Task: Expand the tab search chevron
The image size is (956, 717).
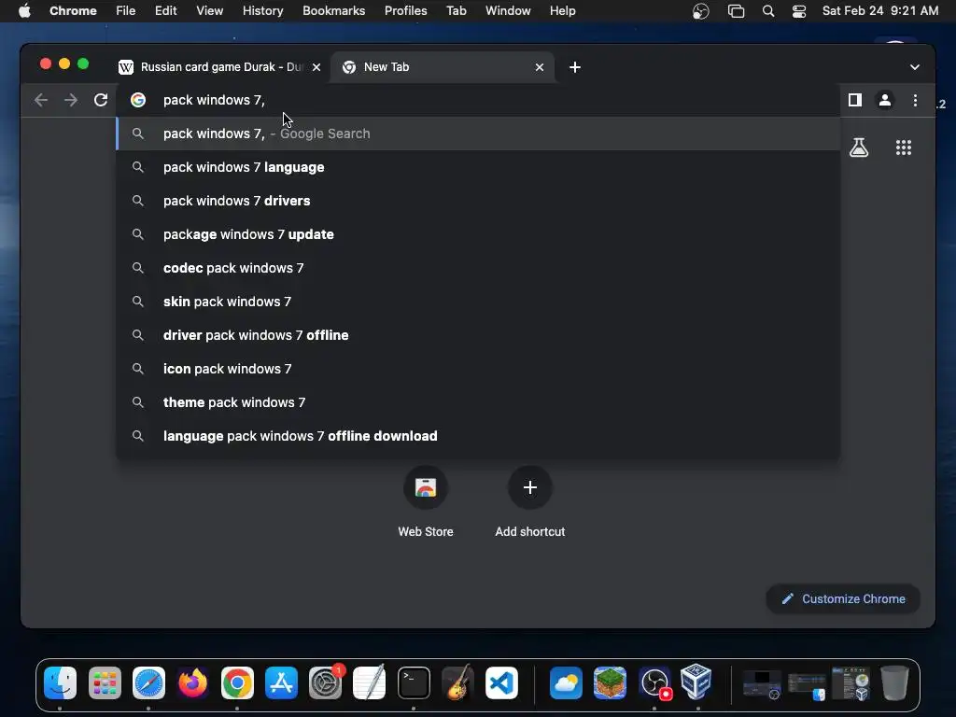Action: (x=914, y=67)
